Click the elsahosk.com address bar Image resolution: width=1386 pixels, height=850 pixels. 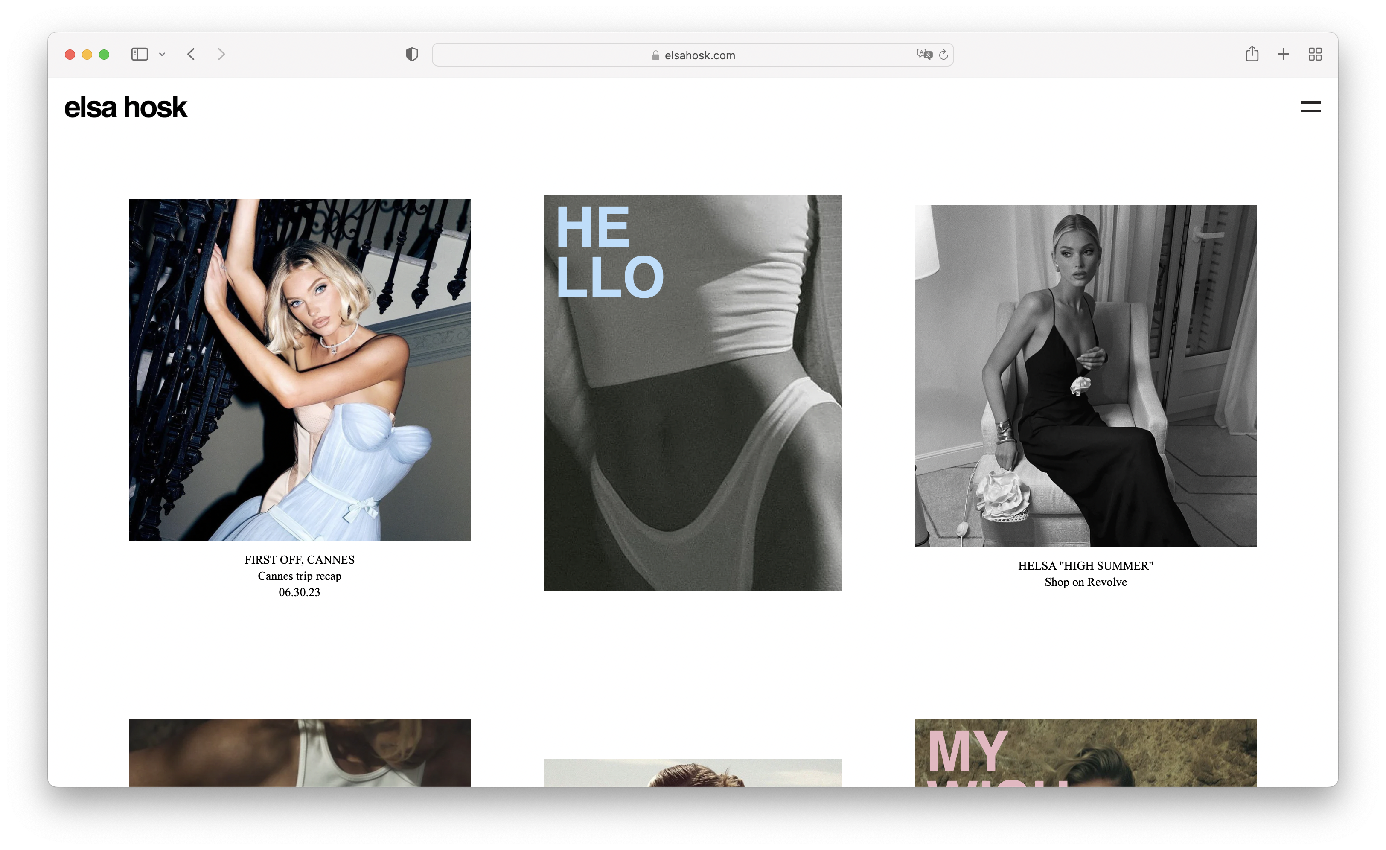[693, 55]
